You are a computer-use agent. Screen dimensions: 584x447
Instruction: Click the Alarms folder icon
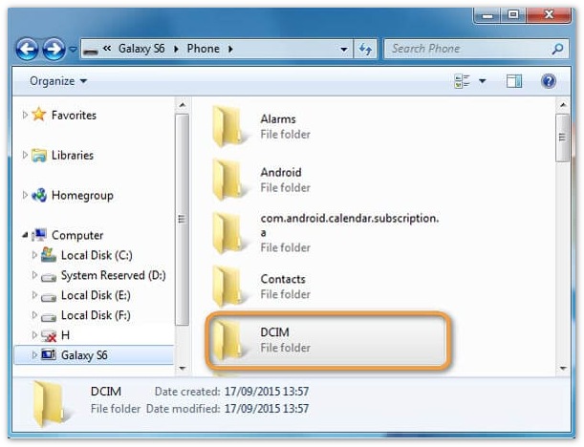227,126
